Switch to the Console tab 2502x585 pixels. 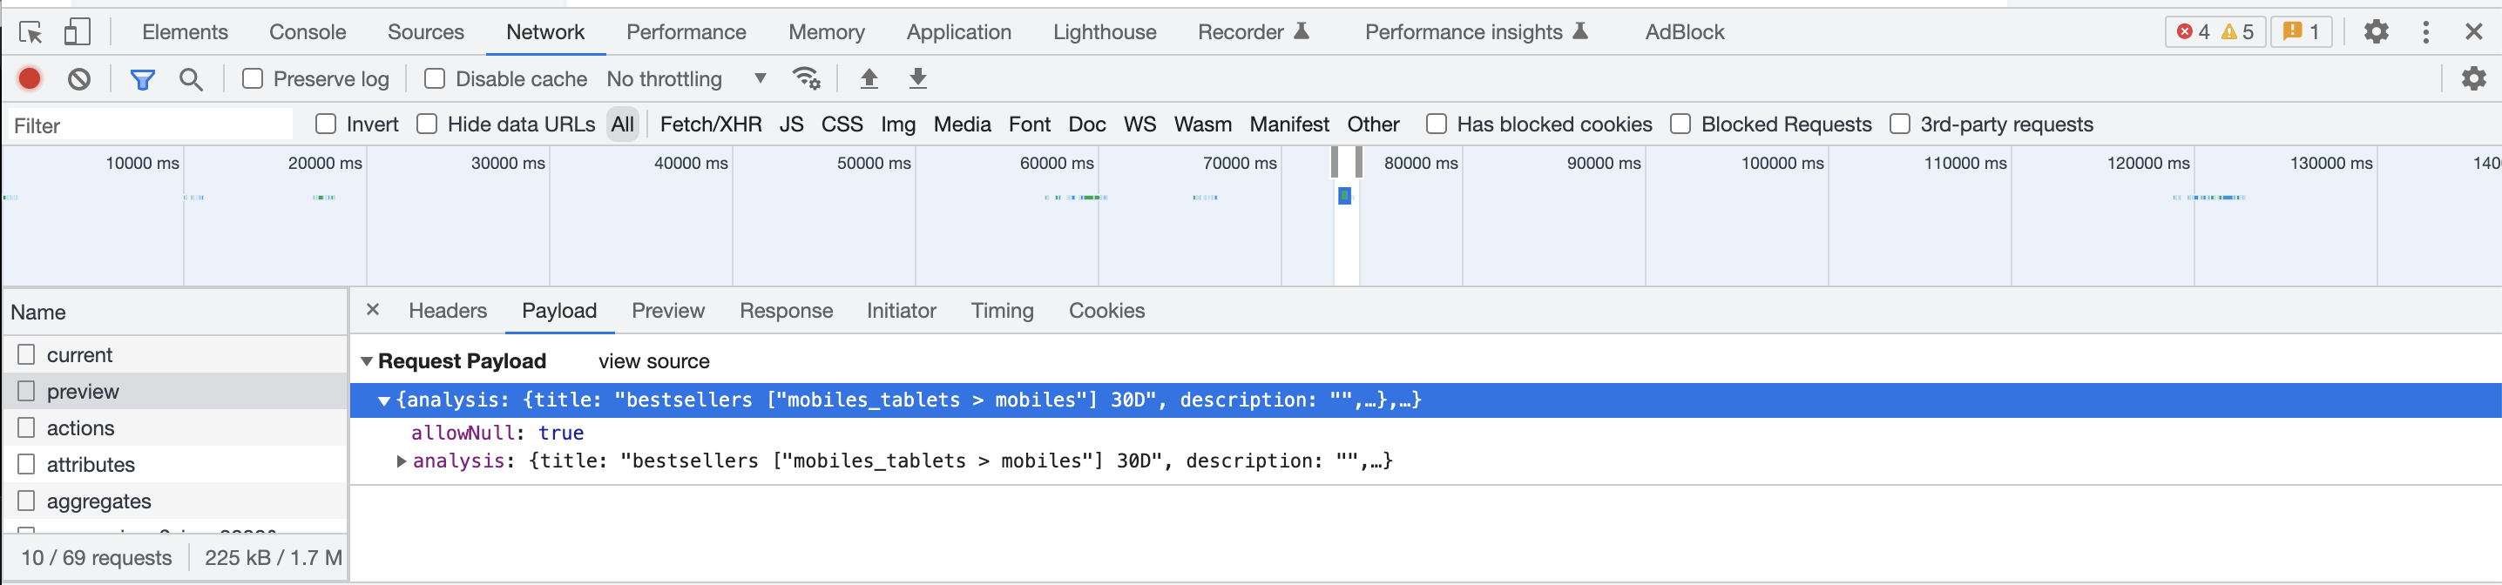(307, 32)
